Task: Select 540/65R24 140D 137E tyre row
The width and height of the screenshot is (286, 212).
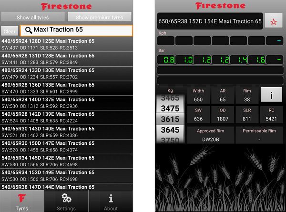Action: point(66,103)
